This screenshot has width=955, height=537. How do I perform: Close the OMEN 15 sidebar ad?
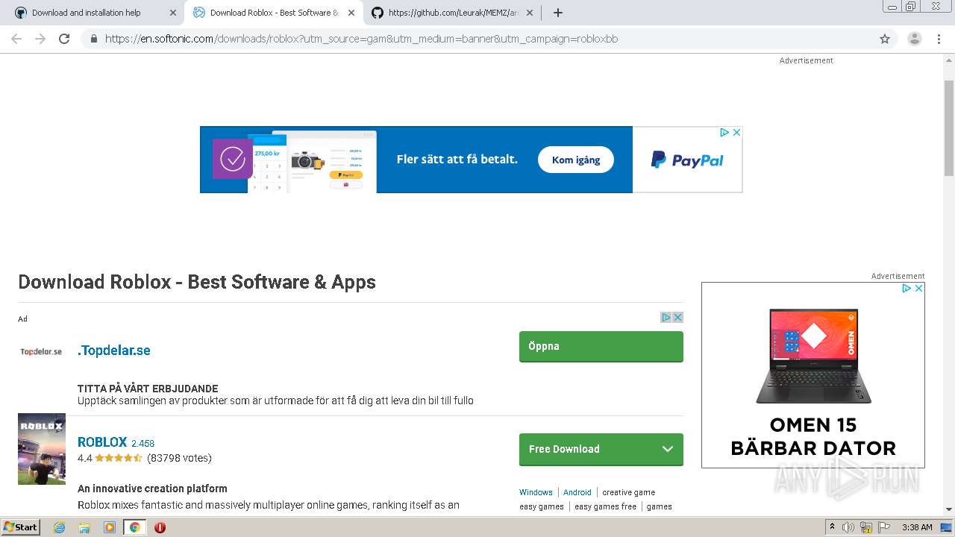point(919,288)
